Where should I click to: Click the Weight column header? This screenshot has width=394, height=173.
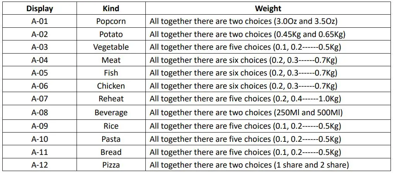point(268,8)
